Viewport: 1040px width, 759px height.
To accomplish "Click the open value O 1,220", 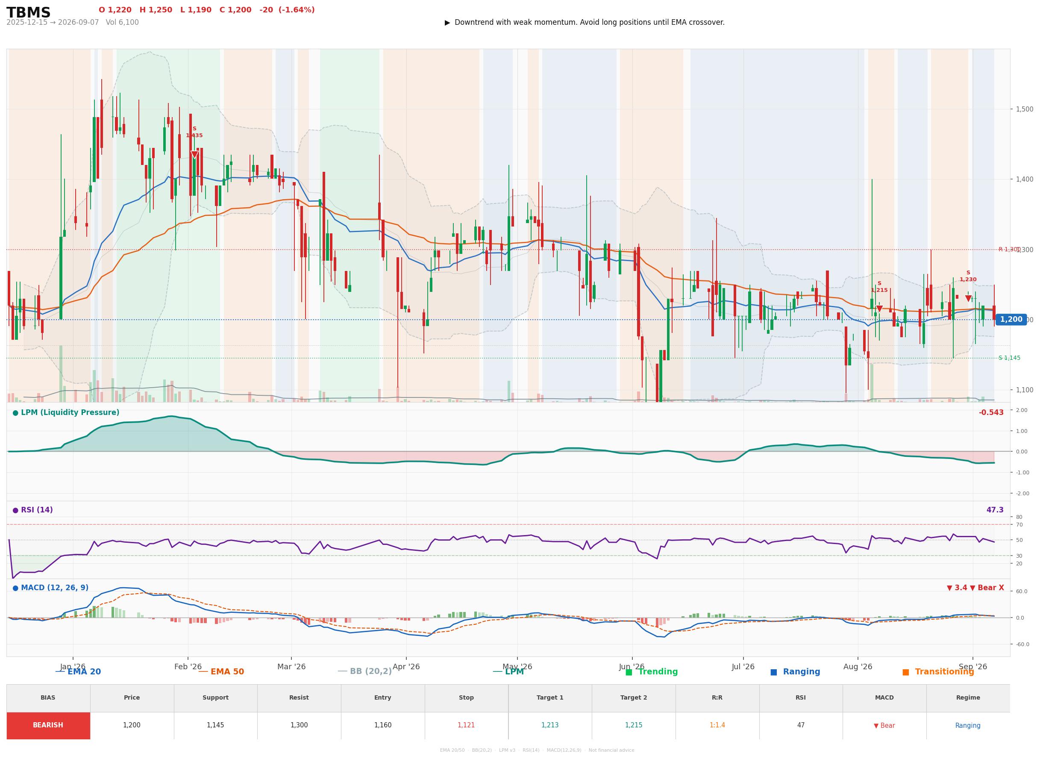I will (x=115, y=10).
